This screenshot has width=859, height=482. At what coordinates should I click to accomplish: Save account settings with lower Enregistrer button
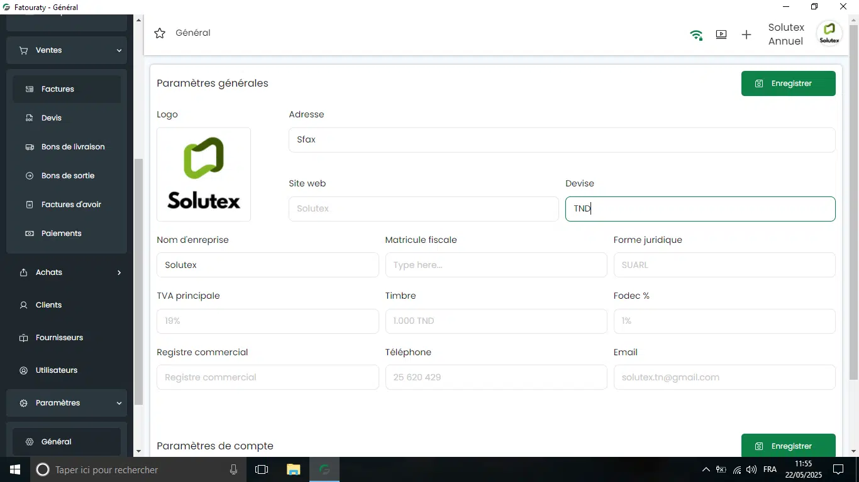(788, 446)
